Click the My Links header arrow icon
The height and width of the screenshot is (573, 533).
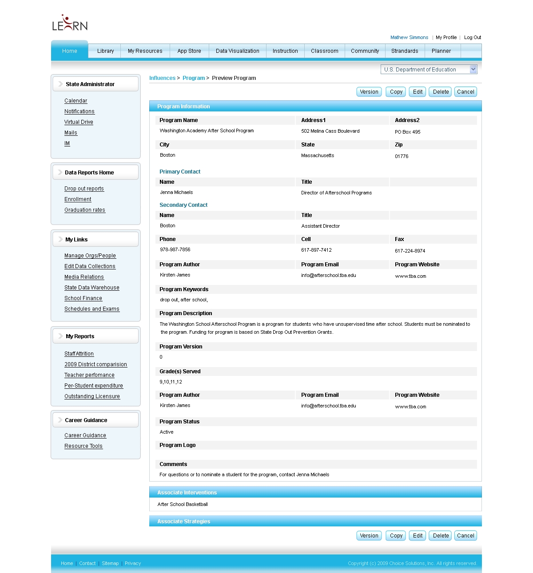(60, 239)
